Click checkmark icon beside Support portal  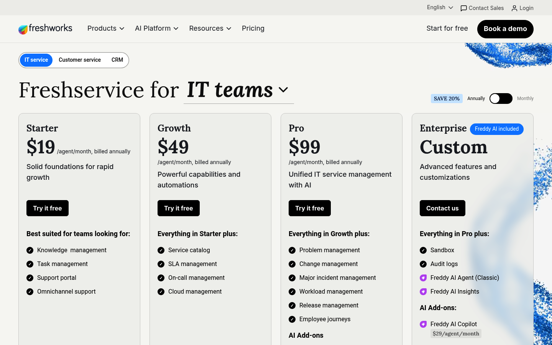coord(30,278)
